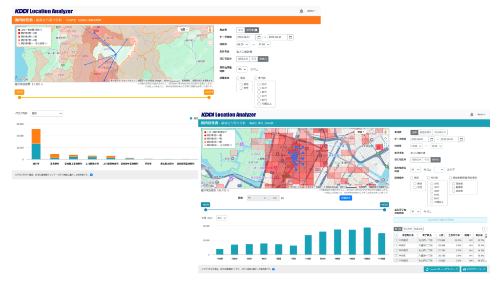This screenshot has height=281, width=500.
Task: Click the plus icon above the table
Action: click(x=485, y=229)
